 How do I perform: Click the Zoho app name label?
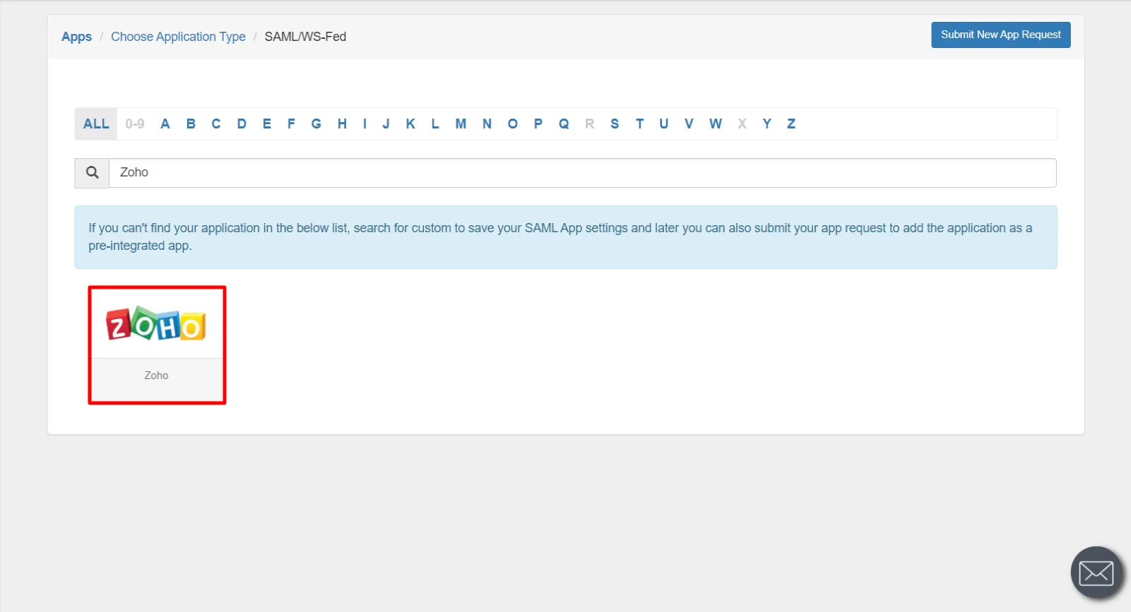click(156, 376)
